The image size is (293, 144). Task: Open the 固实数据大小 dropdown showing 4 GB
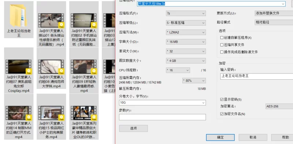coord(186,61)
